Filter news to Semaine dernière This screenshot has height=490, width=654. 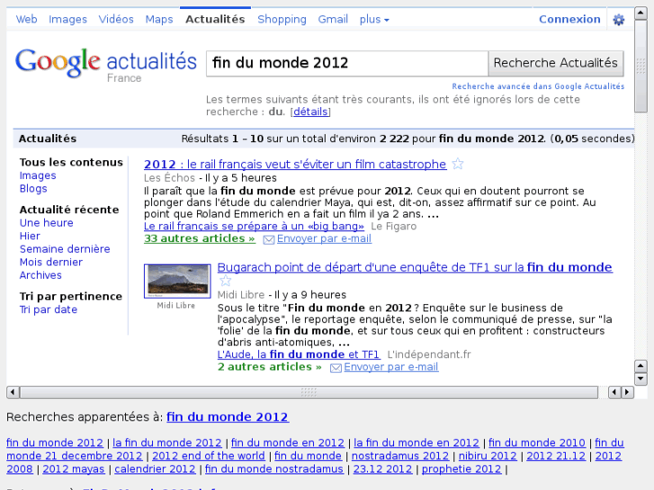coord(65,249)
